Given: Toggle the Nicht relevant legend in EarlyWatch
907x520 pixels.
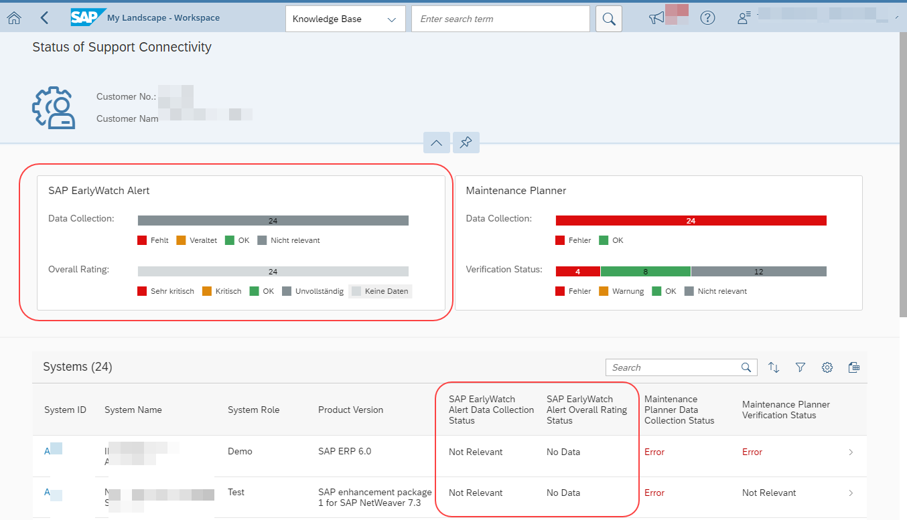Looking at the screenshot, I should point(289,240).
